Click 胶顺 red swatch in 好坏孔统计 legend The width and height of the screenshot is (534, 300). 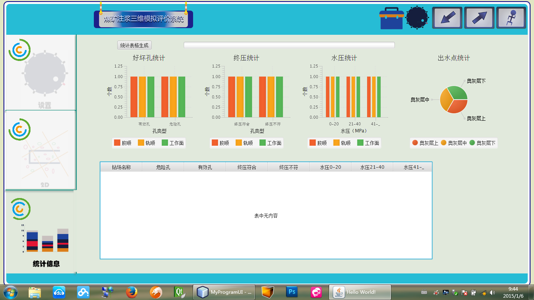point(117,143)
